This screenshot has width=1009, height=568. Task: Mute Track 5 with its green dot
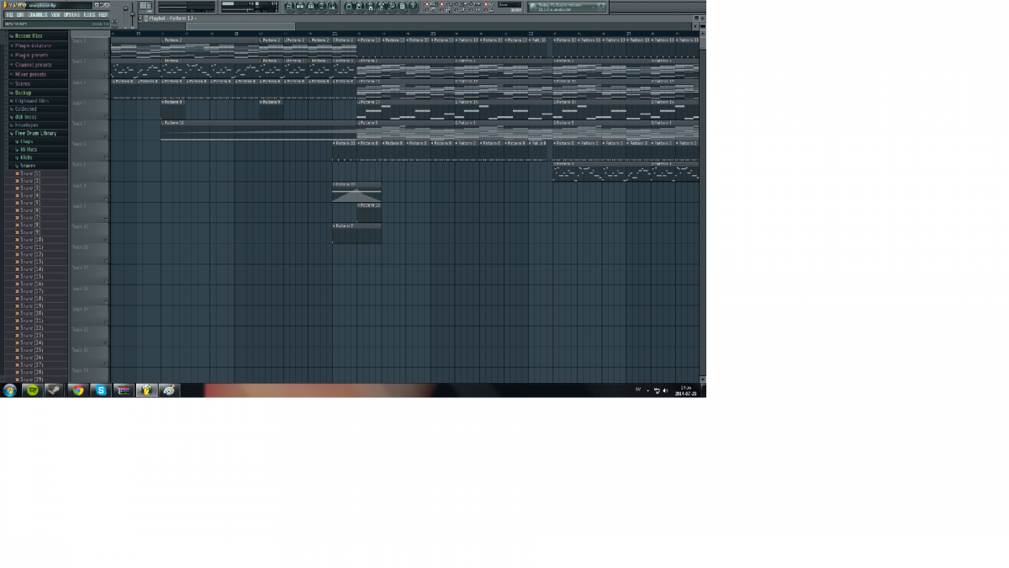pyautogui.click(x=105, y=136)
